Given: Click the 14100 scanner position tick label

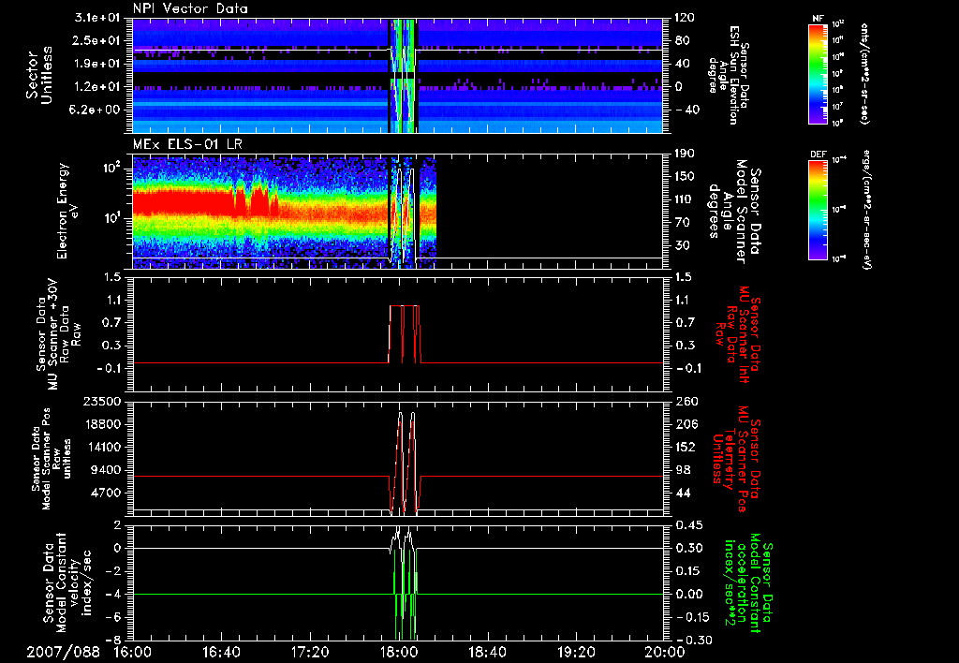Looking at the screenshot, I should (102, 447).
